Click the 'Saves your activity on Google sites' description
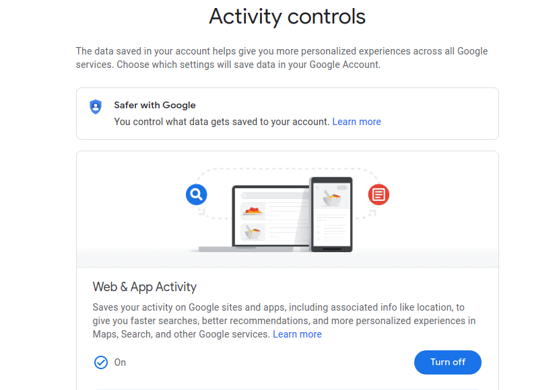Screen dimensions: 555x390 pos(284,321)
